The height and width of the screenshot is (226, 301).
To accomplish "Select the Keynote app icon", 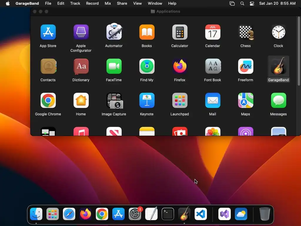I will [x=147, y=100].
